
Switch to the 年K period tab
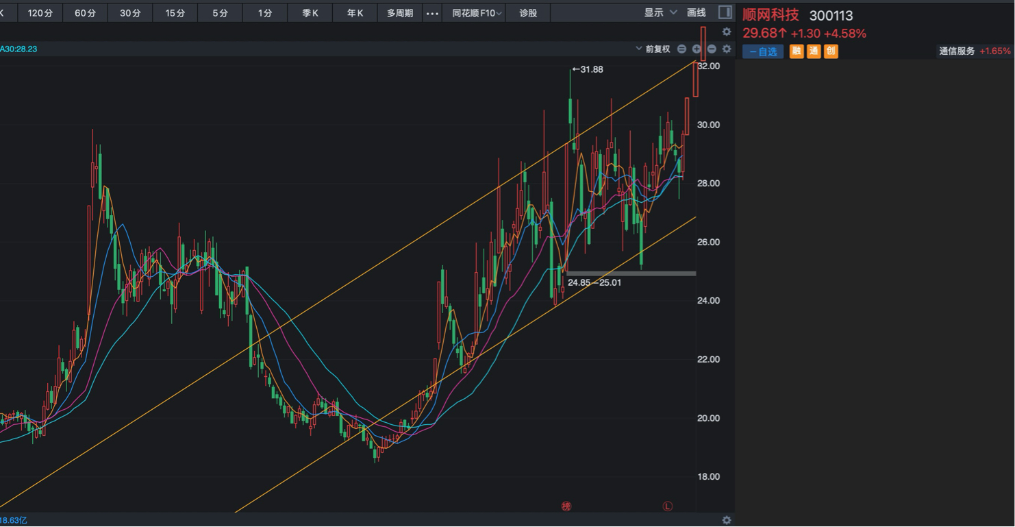coord(355,13)
